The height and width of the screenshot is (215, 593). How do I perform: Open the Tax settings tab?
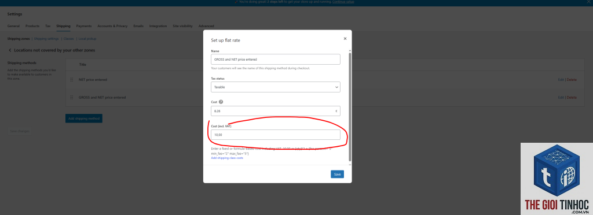coord(48,26)
